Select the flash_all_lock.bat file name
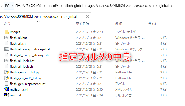This screenshot has height=106, width=185. click(22, 61)
